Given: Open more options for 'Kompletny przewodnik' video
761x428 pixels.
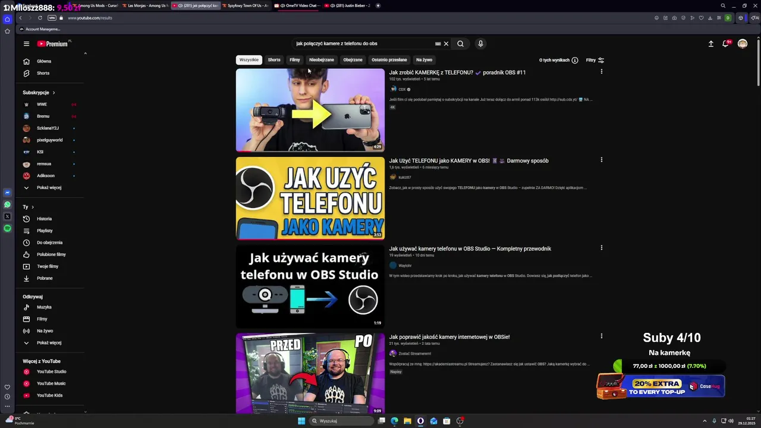Looking at the screenshot, I should click(601, 247).
